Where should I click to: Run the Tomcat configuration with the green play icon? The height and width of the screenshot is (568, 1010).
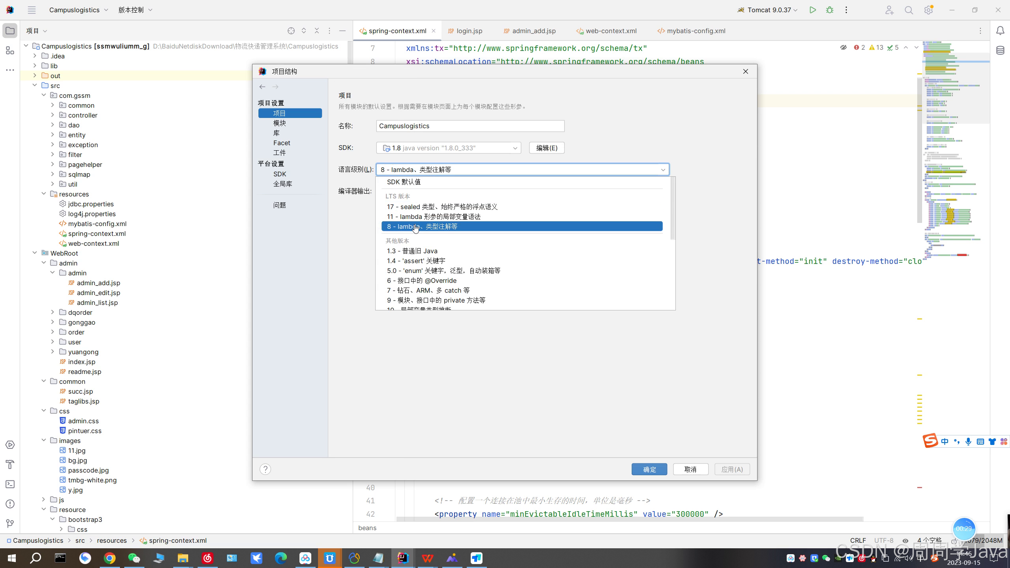tap(812, 10)
